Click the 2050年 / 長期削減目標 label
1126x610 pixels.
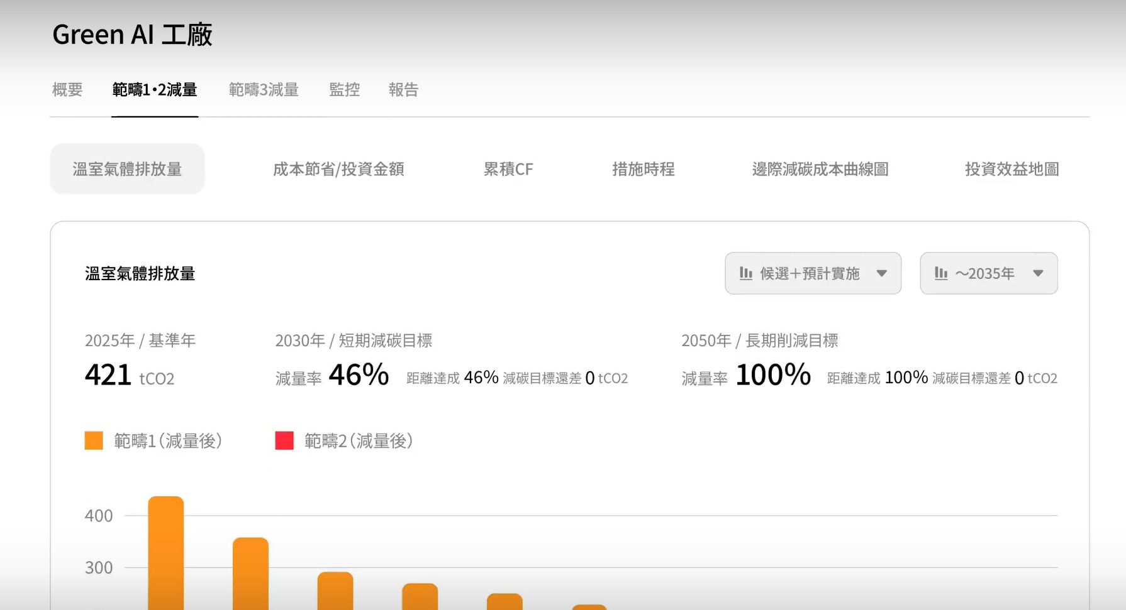click(760, 340)
